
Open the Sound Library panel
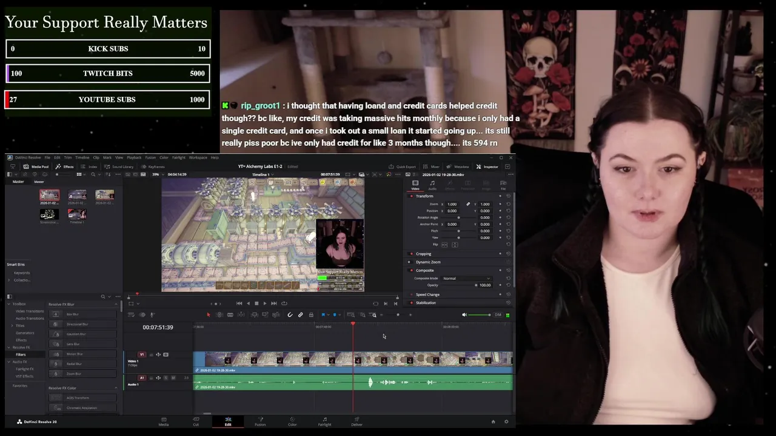119,167
